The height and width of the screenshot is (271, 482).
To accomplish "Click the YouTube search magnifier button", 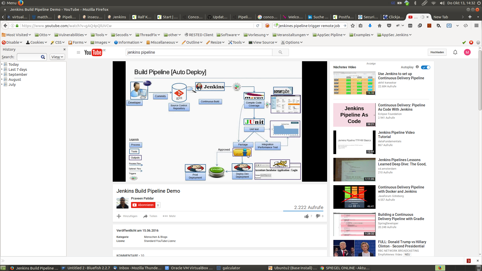I will pyautogui.click(x=280, y=52).
